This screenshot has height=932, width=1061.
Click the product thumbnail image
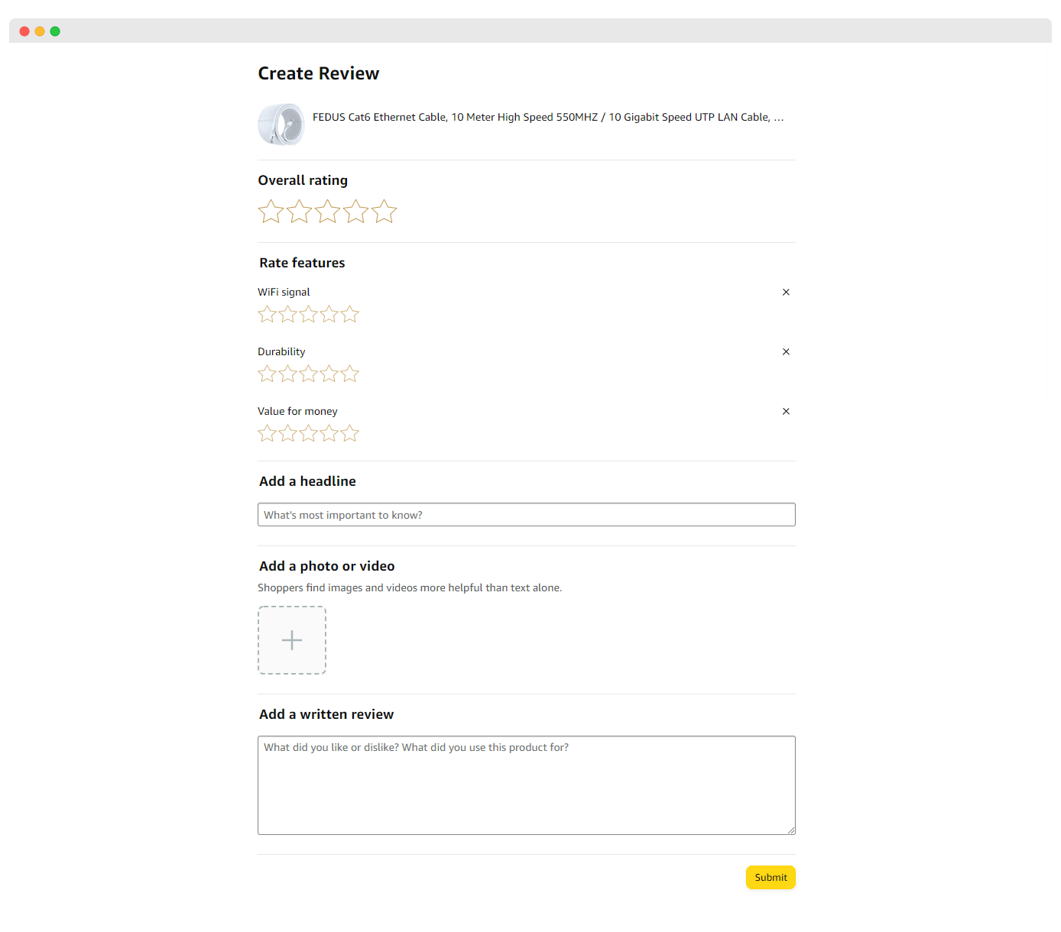coord(281,124)
